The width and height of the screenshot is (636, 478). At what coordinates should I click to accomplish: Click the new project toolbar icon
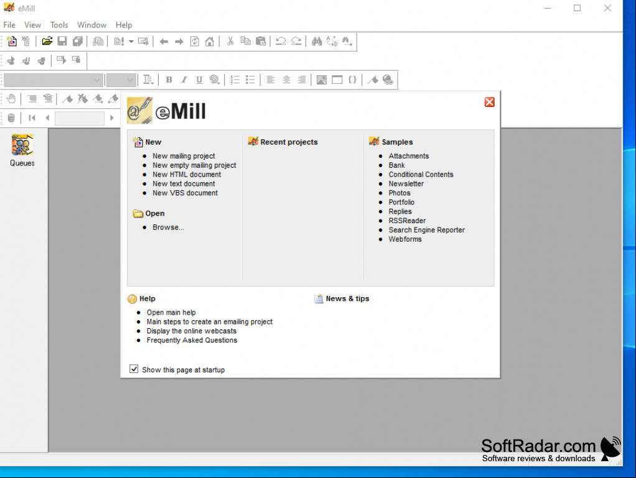coord(12,41)
